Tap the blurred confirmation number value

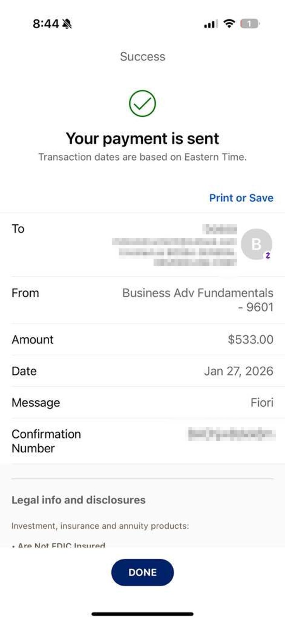(231, 434)
